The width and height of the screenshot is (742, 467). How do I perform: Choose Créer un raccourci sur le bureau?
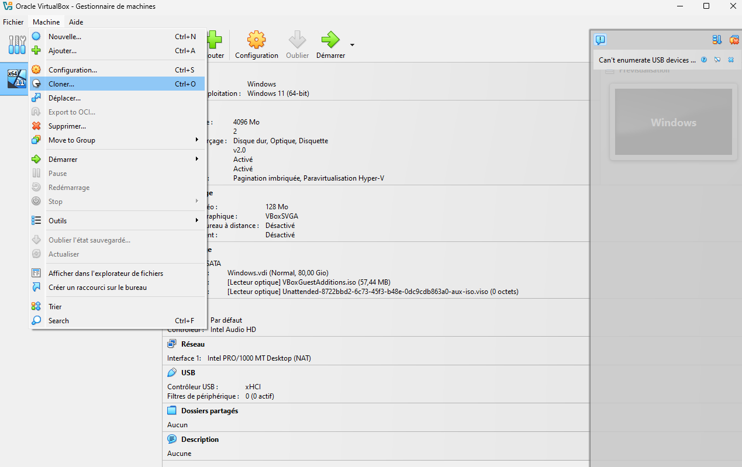coord(118,287)
